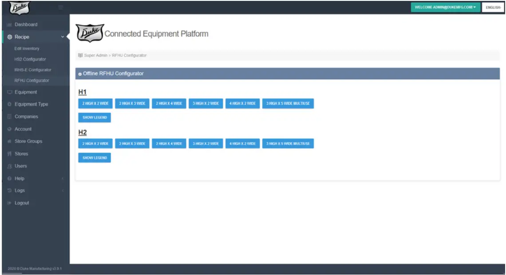Select H2 3 High X 2 Wide
Screen dimensions: 506x275
point(206,143)
